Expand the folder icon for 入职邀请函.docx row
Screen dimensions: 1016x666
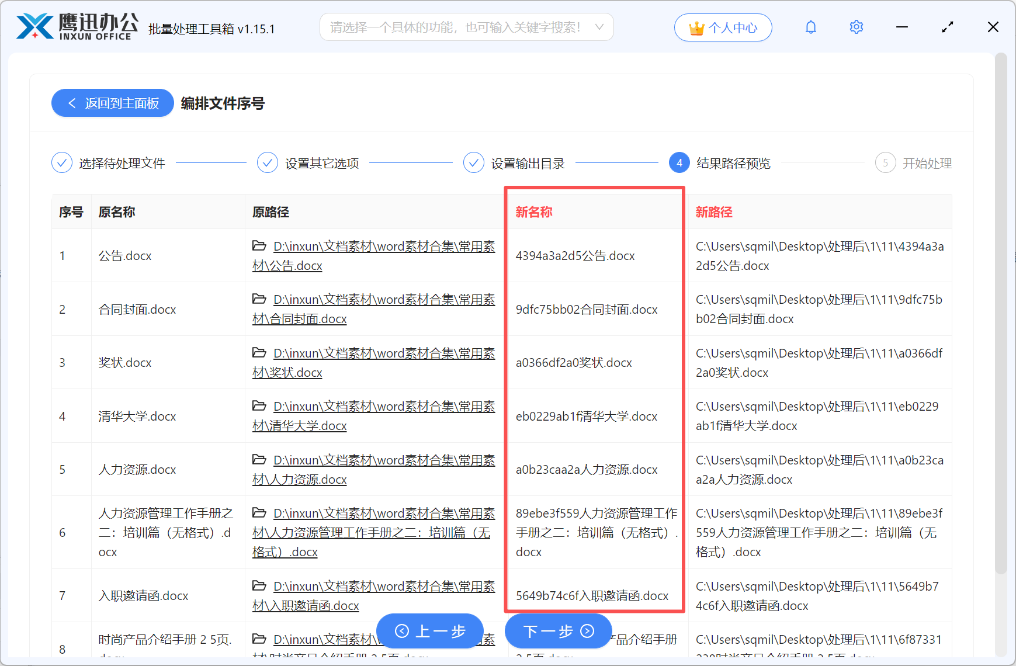coord(259,586)
